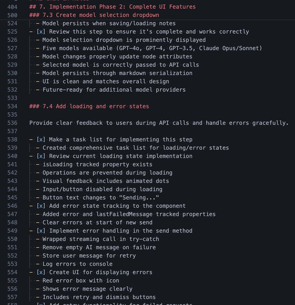Uncheck "Create UI for displaying errors" checkbox
295x305 pixels.
click(41, 272)
